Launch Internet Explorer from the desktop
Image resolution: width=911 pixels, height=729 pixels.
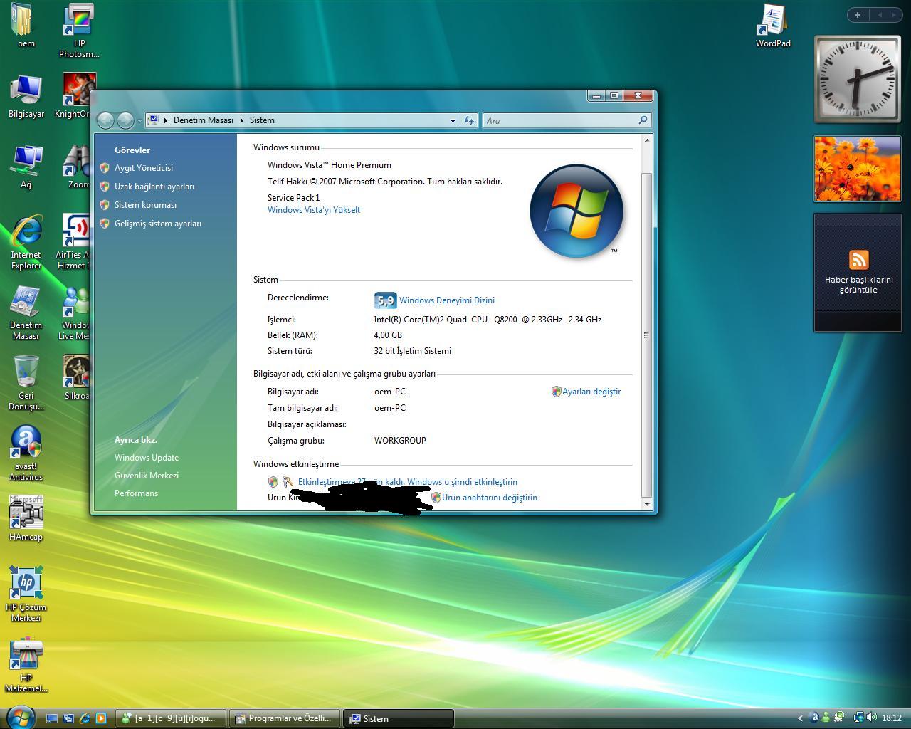[26, 242]
